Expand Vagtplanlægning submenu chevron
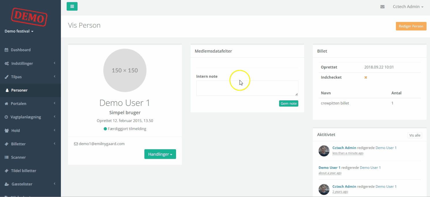The width and height of the screenshot is (430, 197). coord(54,117)
